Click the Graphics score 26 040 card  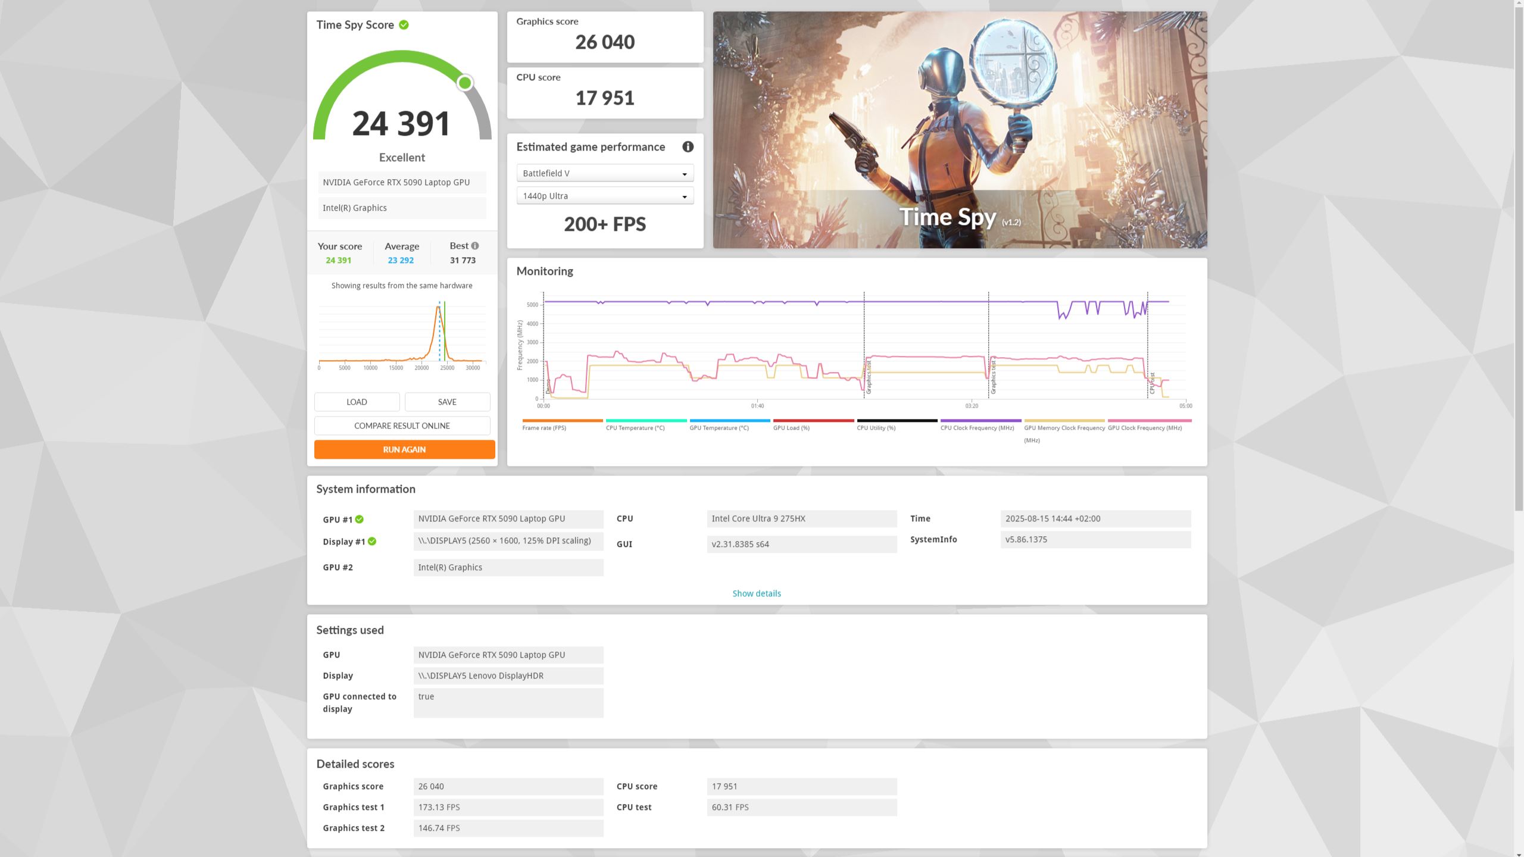(x=605, y=37)
